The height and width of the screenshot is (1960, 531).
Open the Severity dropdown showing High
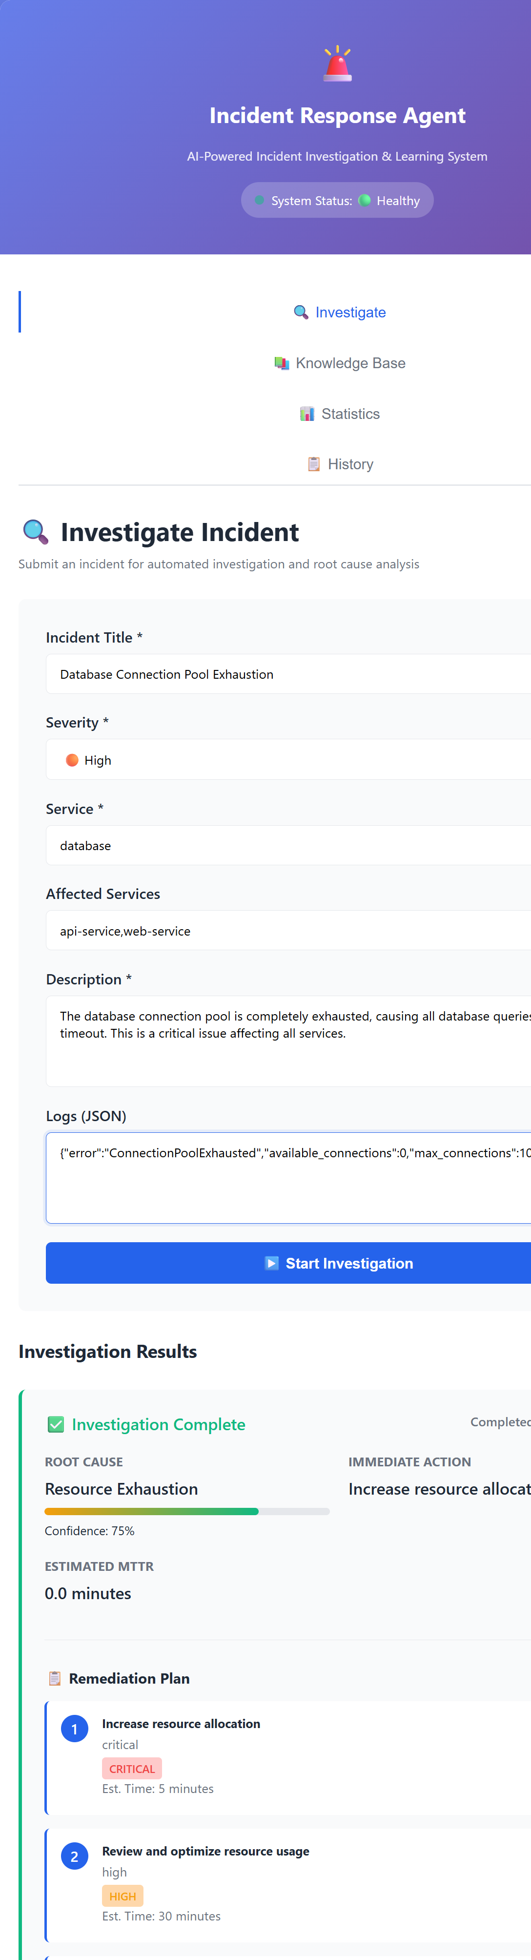click(288, 759)
